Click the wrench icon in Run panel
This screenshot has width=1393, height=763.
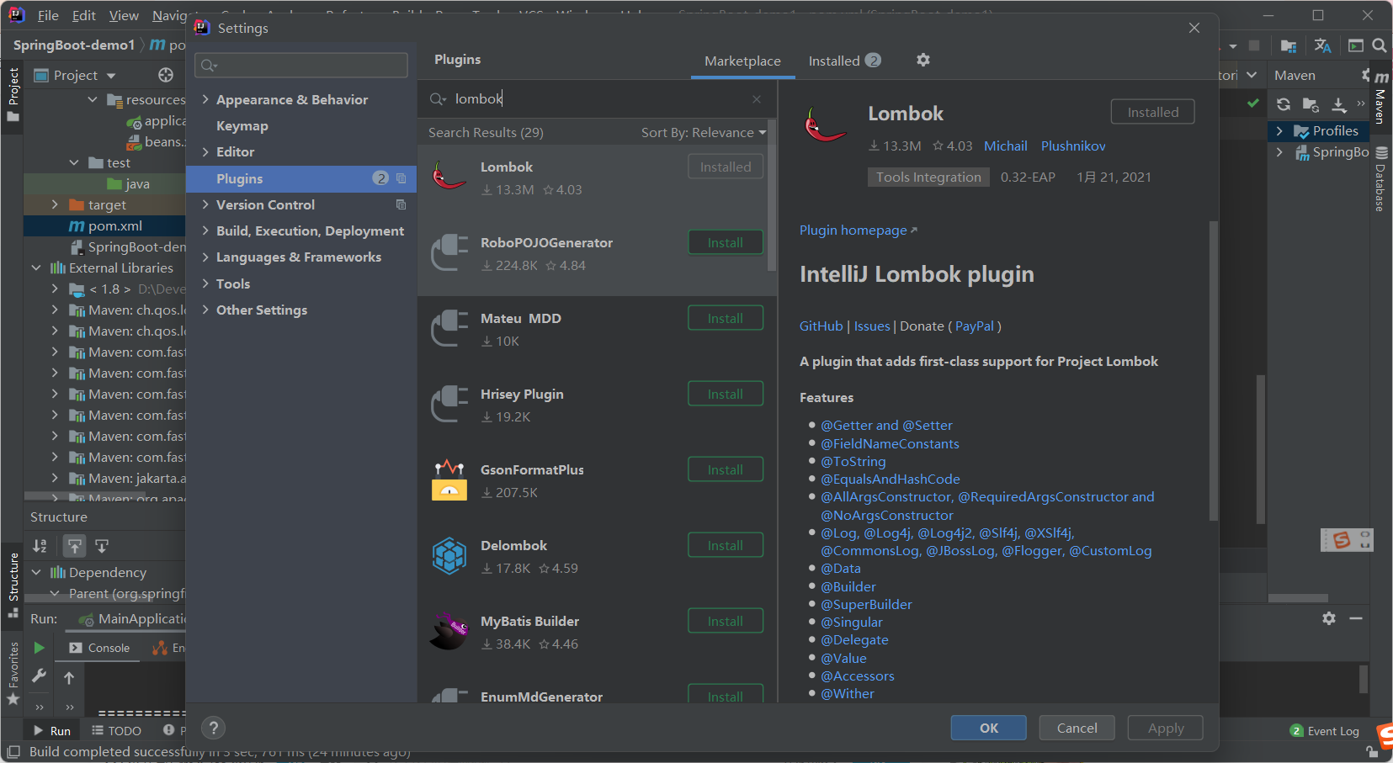(x=39, y=676)
